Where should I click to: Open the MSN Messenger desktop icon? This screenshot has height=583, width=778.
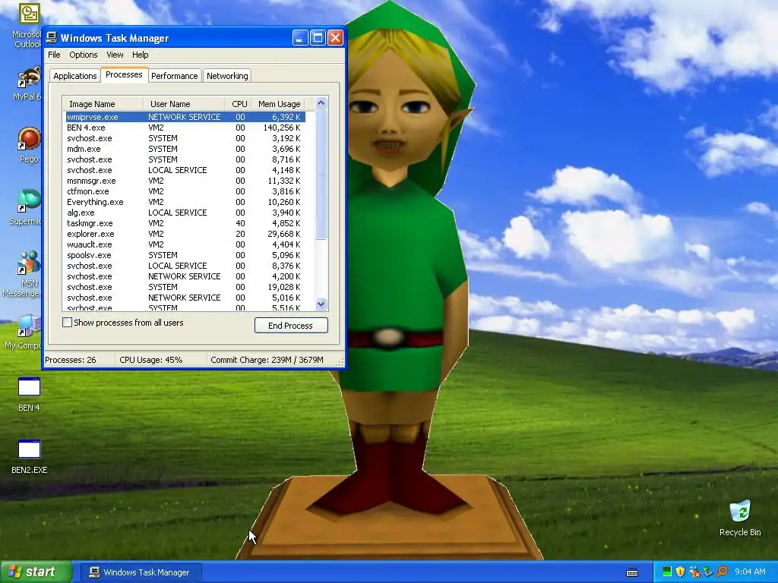coord(29,263)
